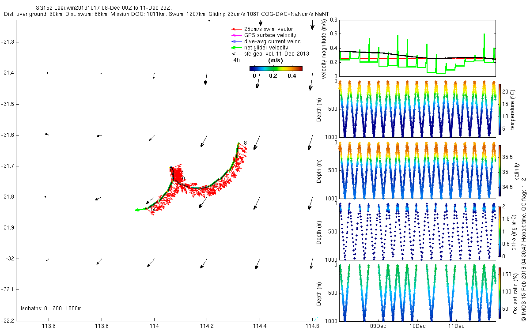Click the '114.4' longitude tick label
The height and width of the screenshot is (331, 530).
coord(260,326)
